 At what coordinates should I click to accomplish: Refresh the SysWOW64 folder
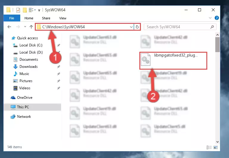pos(137,27)
